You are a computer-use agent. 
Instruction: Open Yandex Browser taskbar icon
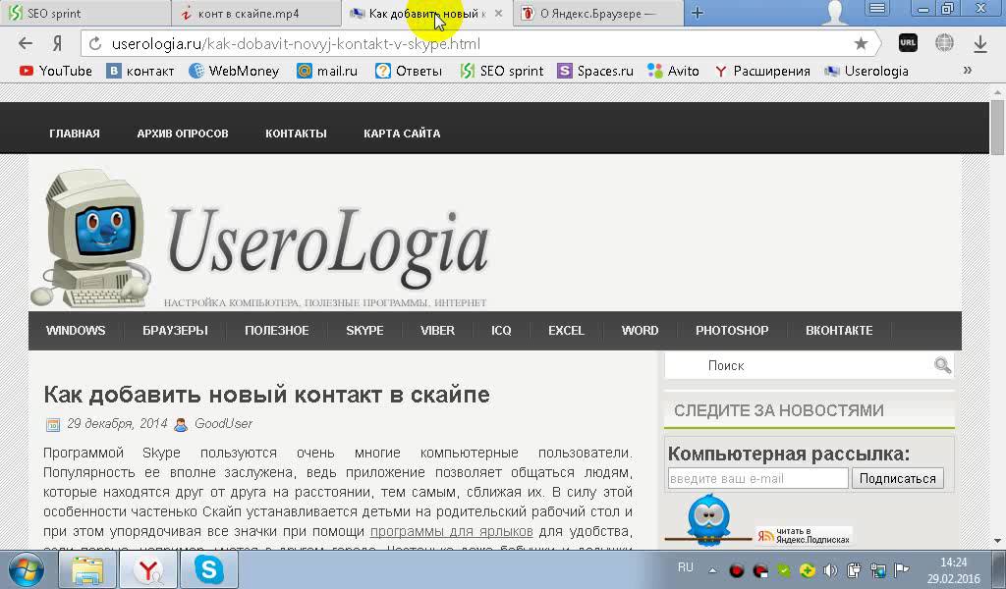(x=148, y=569)
